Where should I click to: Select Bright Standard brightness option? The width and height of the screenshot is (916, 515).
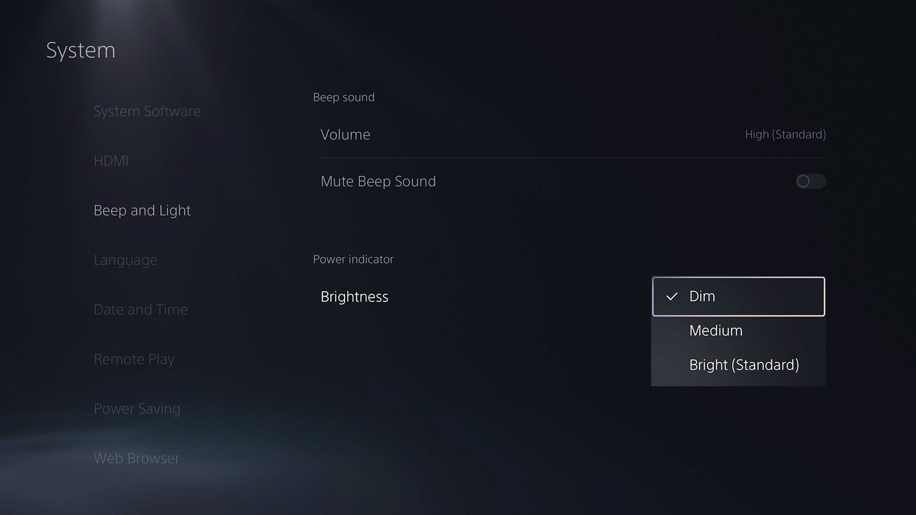point(744,365)
